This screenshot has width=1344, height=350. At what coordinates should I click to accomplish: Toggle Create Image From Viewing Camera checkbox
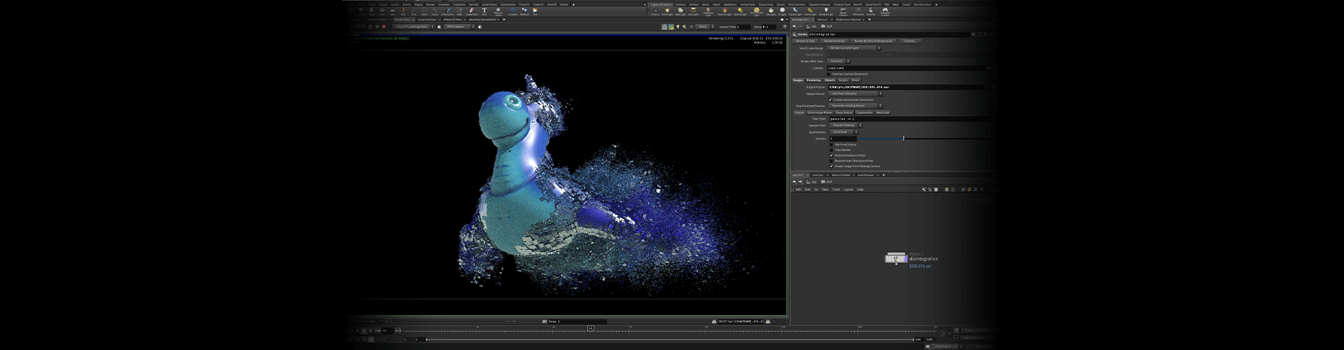[x=832, y=167]
